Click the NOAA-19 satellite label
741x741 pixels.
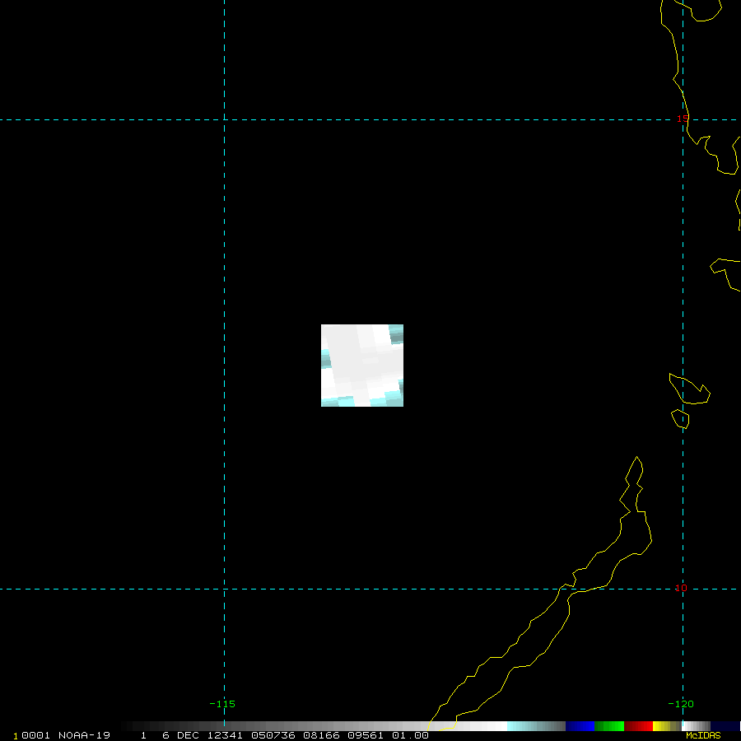[84, 736]
